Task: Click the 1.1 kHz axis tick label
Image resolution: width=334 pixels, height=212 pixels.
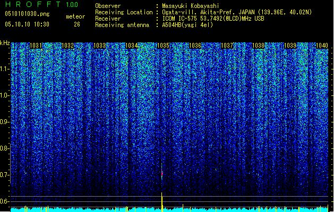Action: (x=5, y=69)
